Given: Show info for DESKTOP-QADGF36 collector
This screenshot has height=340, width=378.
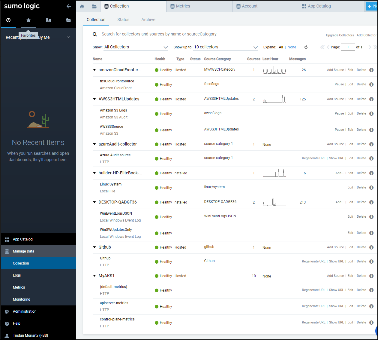Looking at the screenshot, I should pos(371,202).
